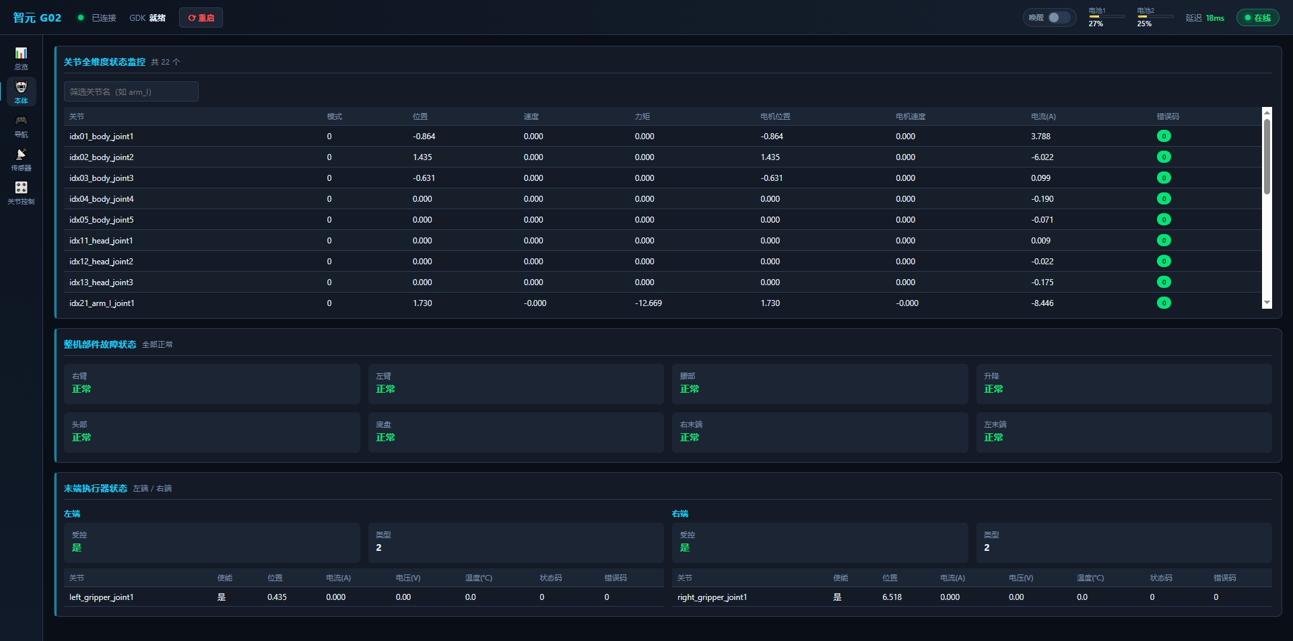Select the right_gripper_joint1 row
The image size is (1293, 641).
tap(972, 597)
